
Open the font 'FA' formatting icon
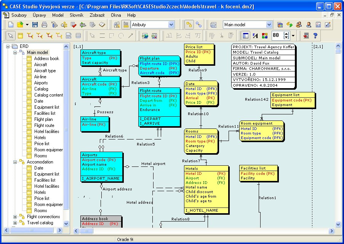click(255, 35)
